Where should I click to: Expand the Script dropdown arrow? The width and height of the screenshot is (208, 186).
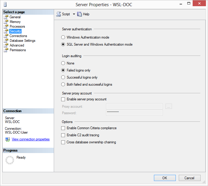tap(74, 14)
